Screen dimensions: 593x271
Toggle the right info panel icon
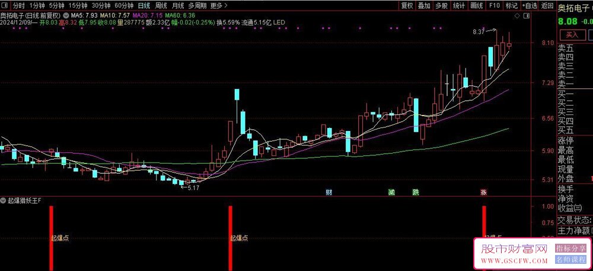pos(525,16)
